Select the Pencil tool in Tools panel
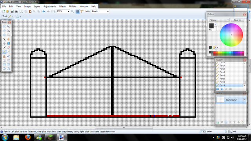The height and width of the screenshot is (141, 251). click(4, 52)
